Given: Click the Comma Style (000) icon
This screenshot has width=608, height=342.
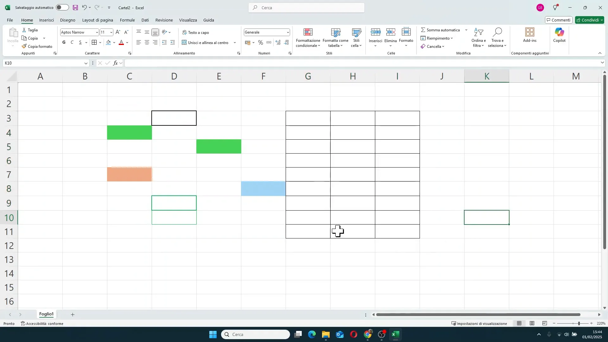Looking at the screenshot, I should tap(269, 42).
